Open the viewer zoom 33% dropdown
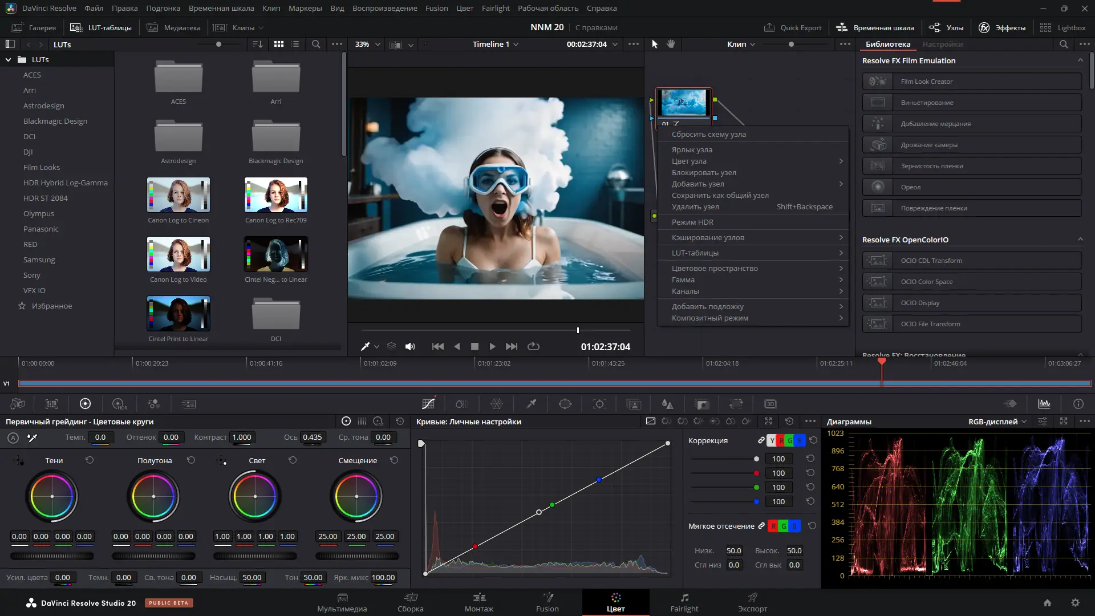This screenshot has height=616, width=1095. tap(368, 44)
